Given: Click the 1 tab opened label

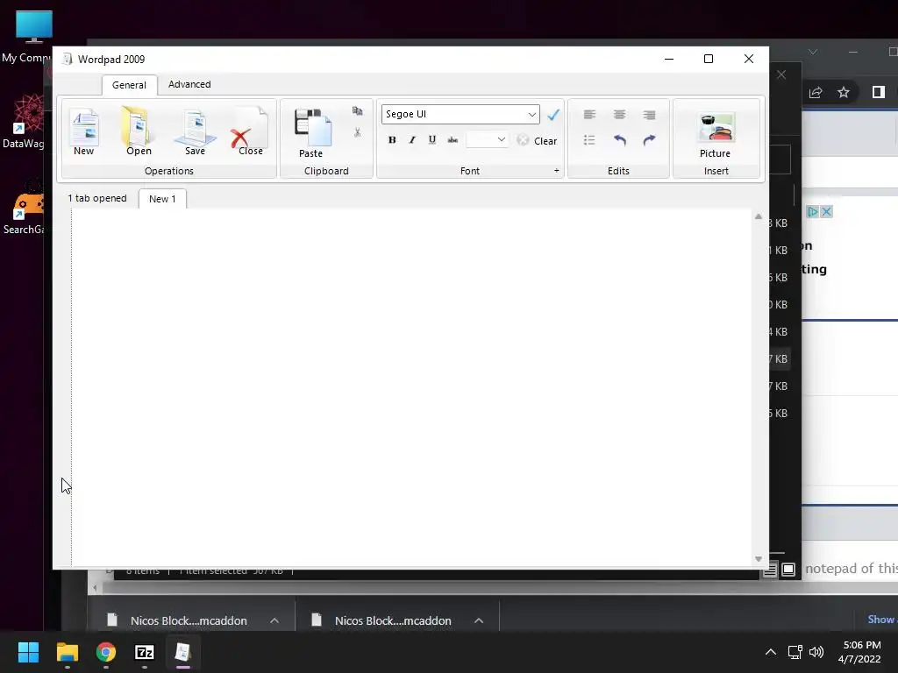Looking at the screenshot, I should point(97,198).
